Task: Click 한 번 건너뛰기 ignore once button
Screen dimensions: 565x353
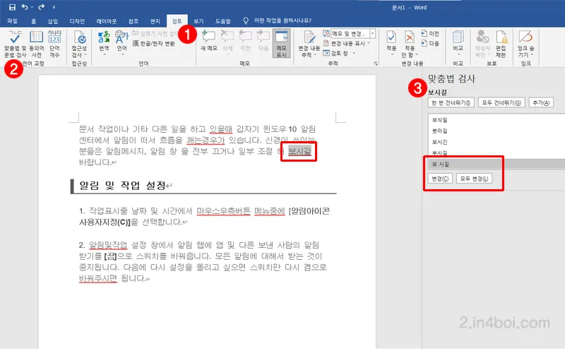Action: pyautogui.click(x=451, y=102)
